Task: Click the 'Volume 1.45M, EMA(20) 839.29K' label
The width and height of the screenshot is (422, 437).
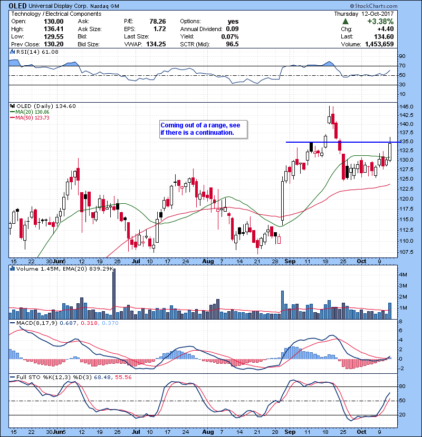Action: pos(65,269)
